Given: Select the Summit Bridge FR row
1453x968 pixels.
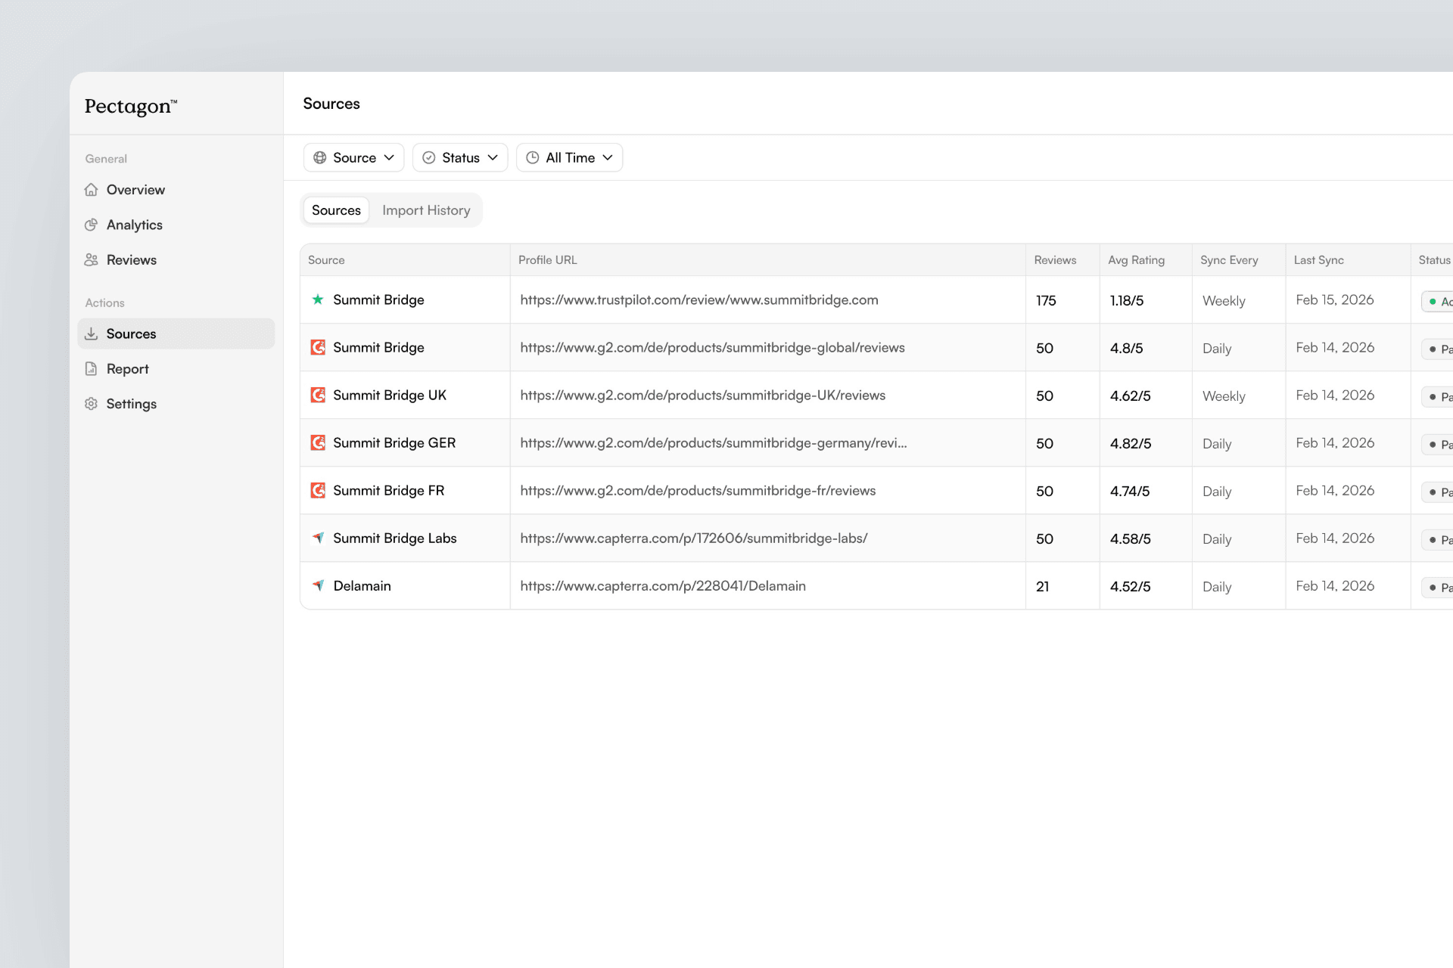Looking at the screenshot, I should [388, 491].
